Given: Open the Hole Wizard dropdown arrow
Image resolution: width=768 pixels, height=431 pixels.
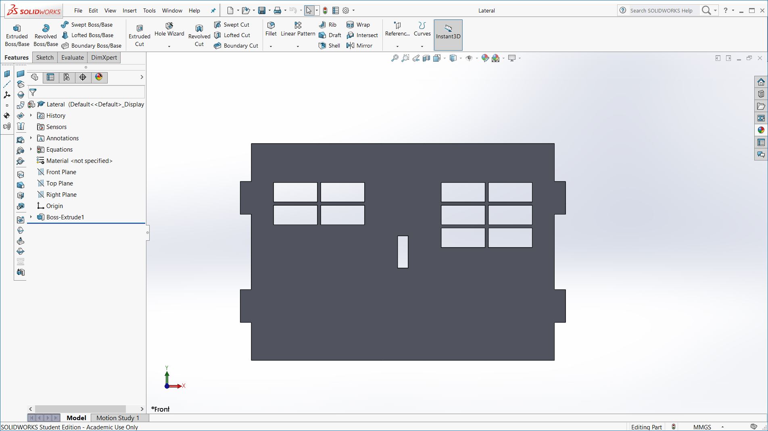Looking at the screenshot, I should point(169,46).
